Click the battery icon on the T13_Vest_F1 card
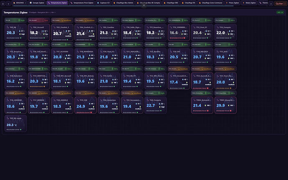Image resolution: width=288 pixels, height=180 pixels. [206, 34]
